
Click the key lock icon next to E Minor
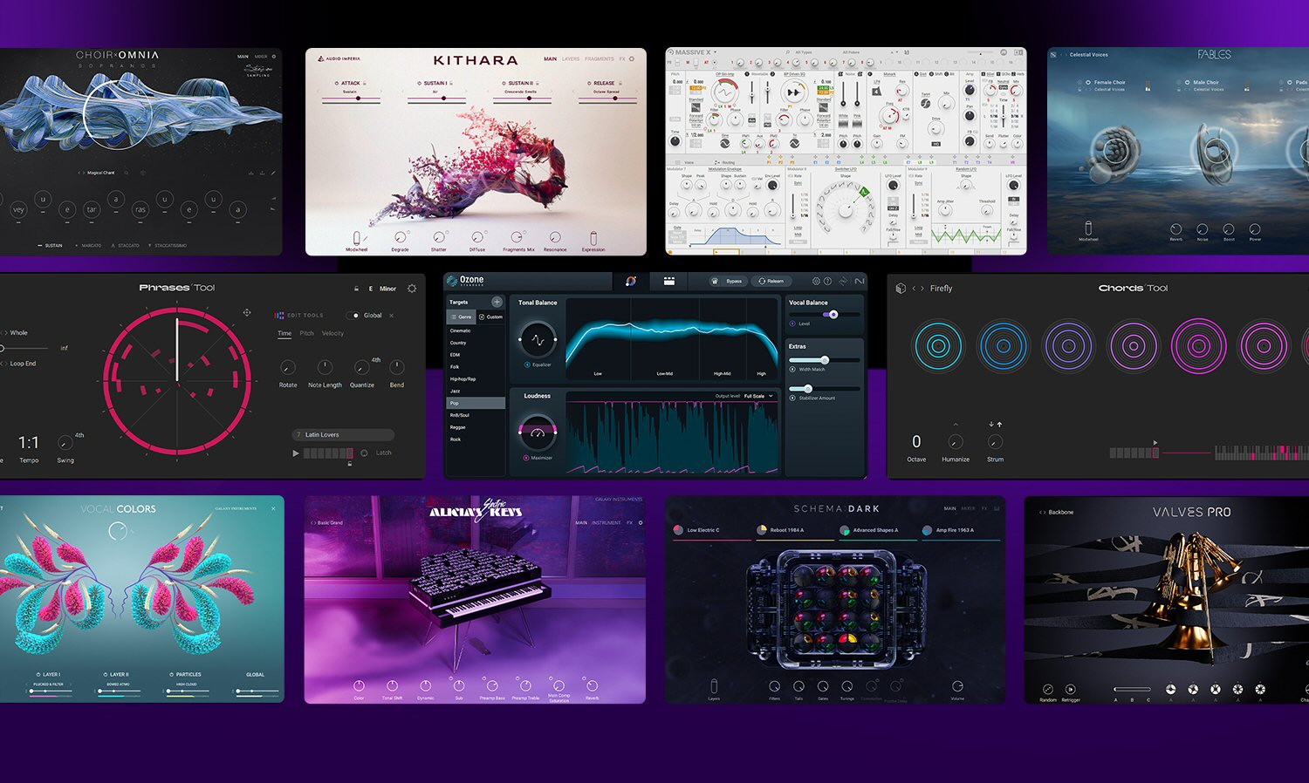point(356,289)
